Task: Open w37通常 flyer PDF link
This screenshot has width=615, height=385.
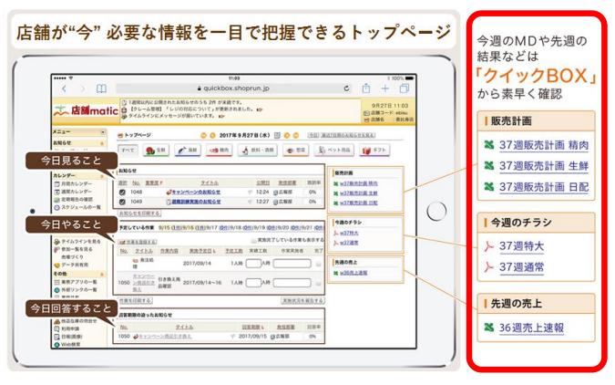Action: (x=349, y=243)
